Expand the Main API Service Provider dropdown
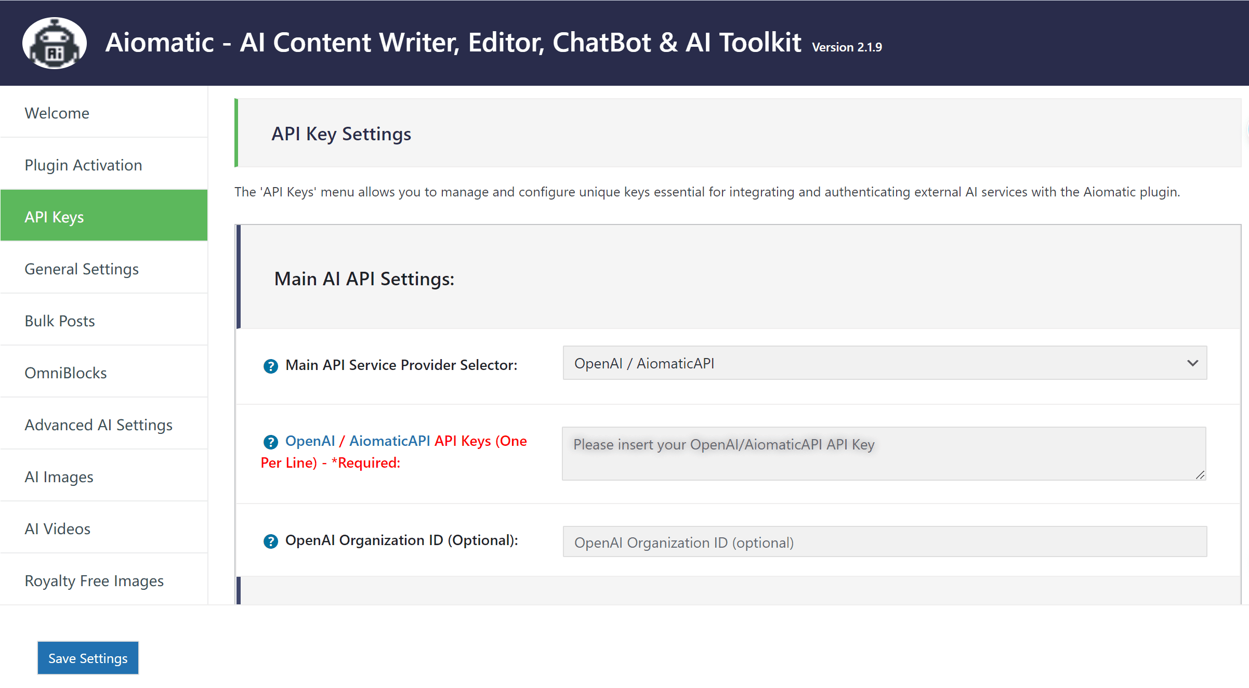The height and width of the screenshot is (688, 1249). 885,363
